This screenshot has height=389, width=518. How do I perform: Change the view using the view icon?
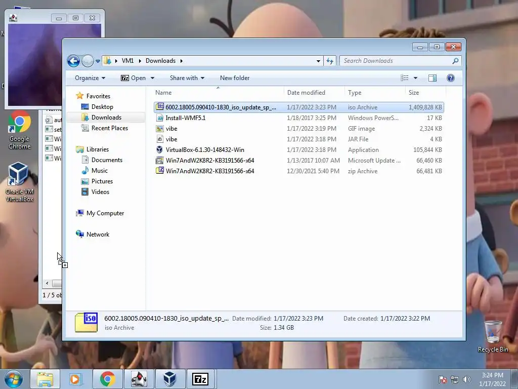(405, 78)
